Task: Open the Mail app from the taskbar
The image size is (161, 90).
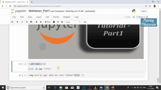Action: pos(72,87)
